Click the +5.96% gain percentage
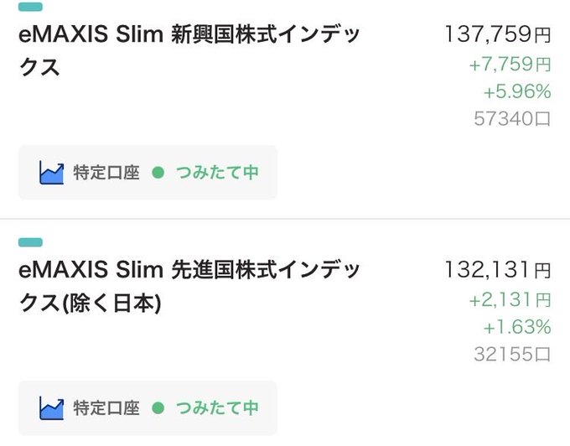This screenshot has height=446, width=570. tap(516, 91)
